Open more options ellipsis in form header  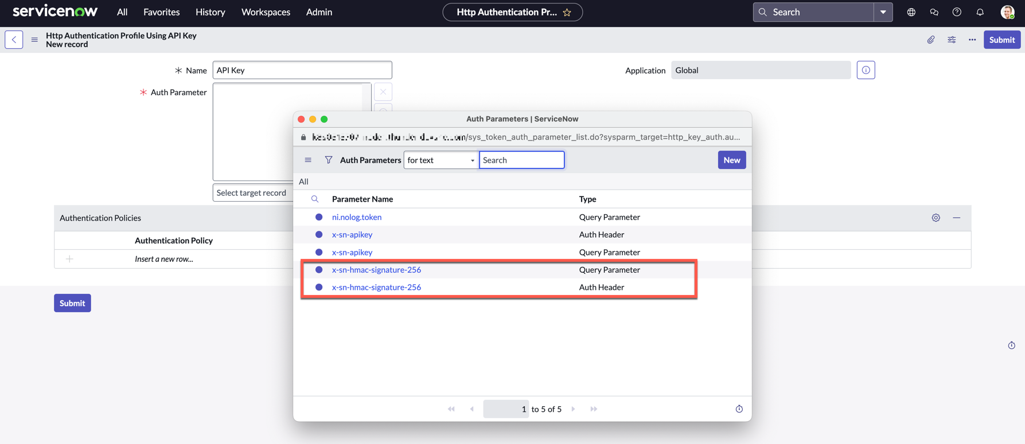(x=972, y=40)
